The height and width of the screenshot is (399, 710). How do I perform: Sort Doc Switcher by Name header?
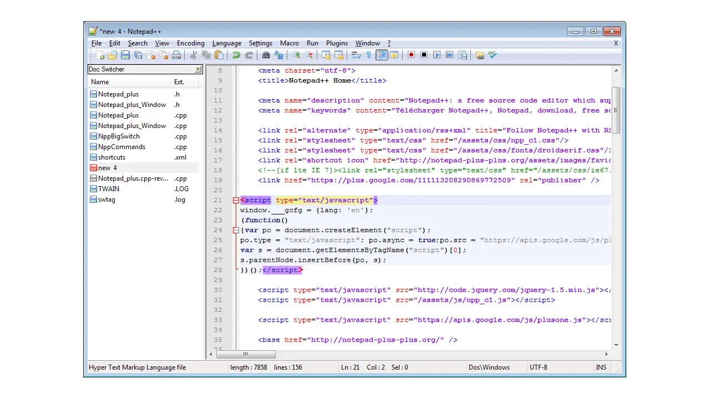click(129, 82)
